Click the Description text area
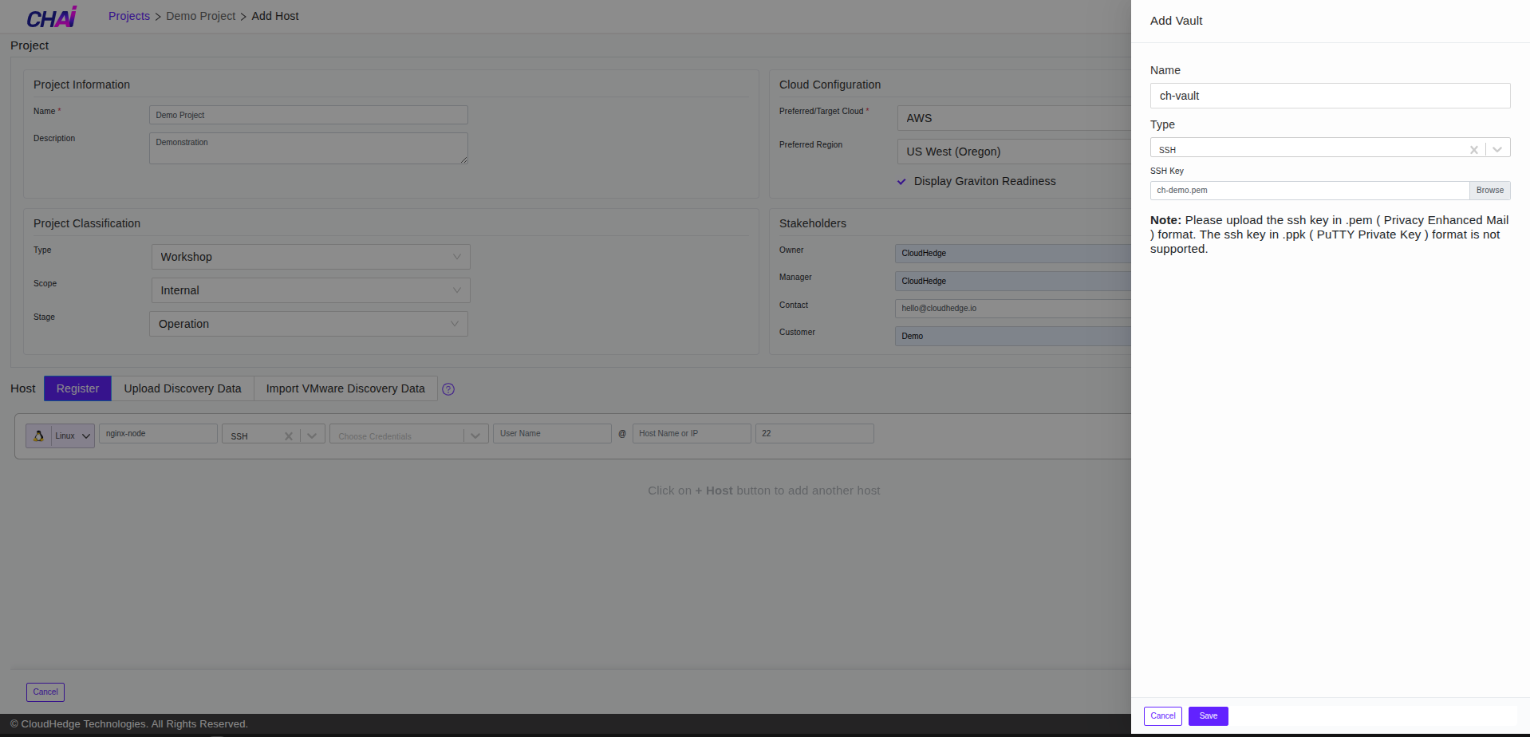This screenshot has height=737, width=1530. click(309, 148)
